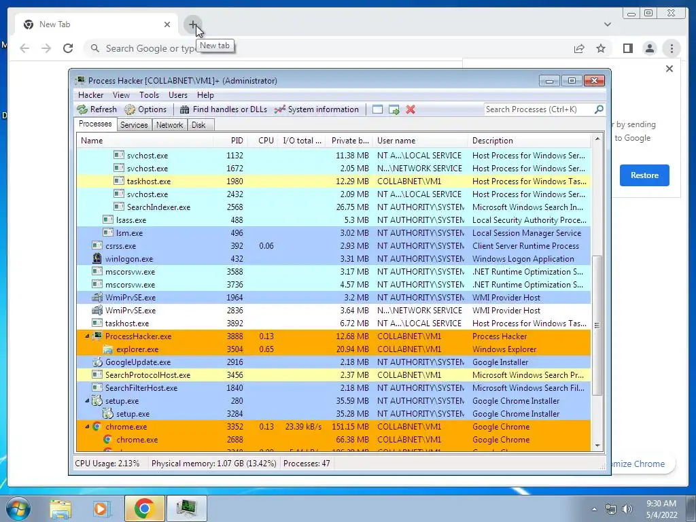Viewport: 696px width, 522px height.
Task: Click the Restore button in Chrome
Action: (x=644, y=175)
